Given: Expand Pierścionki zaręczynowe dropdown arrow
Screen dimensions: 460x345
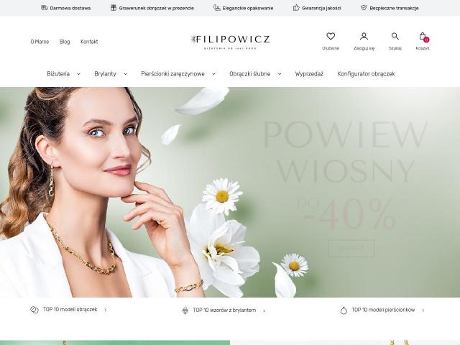Looking at the screenshot, I should 214,74.
